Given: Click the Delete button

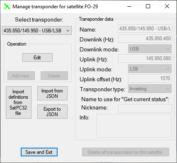Looking at the screenshot, I should (x=54, y=76).
